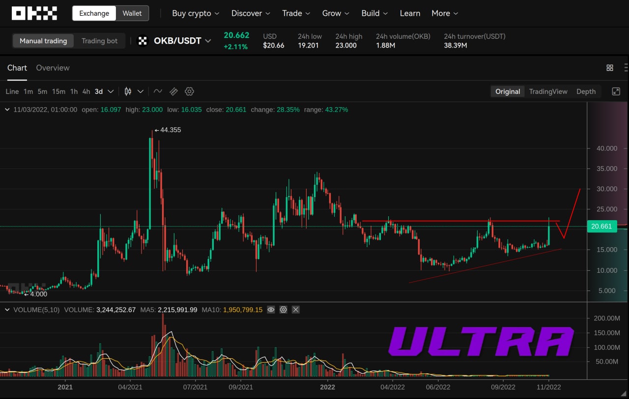Open the candlestick chart type icon
The width and height of the screenshot is (629, 399).
(128, 91)
